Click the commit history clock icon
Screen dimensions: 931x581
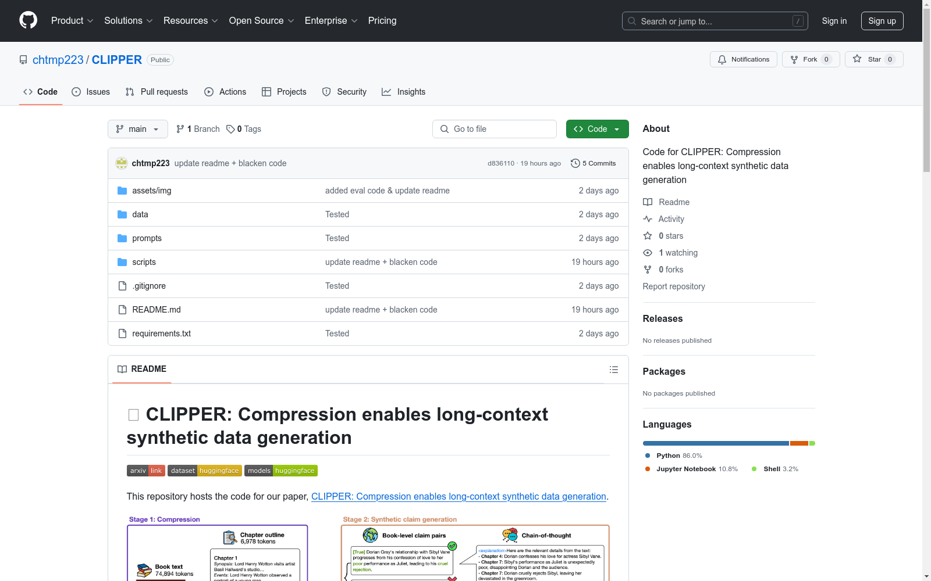(575, 163)
